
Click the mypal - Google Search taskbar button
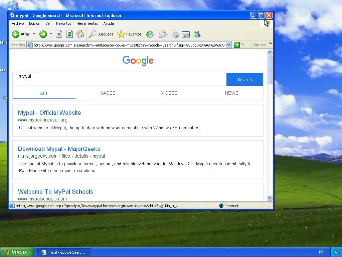pos(64,252)
